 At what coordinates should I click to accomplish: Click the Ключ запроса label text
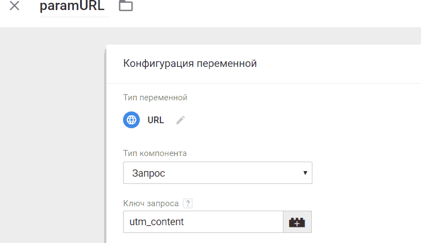pyautogui.click(x=151, y=203)
